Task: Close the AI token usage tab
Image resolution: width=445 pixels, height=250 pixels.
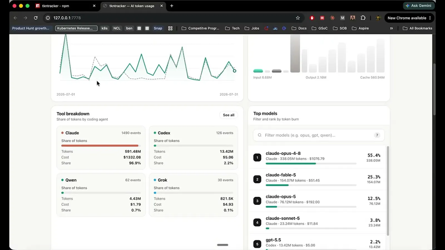Action: pos(162,6)
